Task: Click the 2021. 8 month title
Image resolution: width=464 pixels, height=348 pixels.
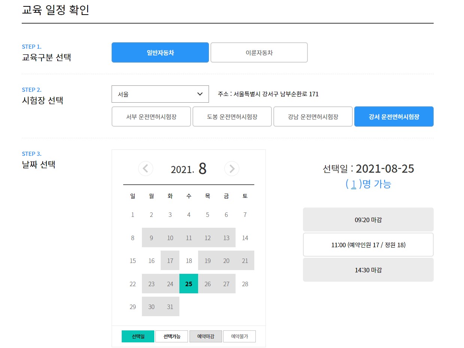Action: (x=189, y=169)
